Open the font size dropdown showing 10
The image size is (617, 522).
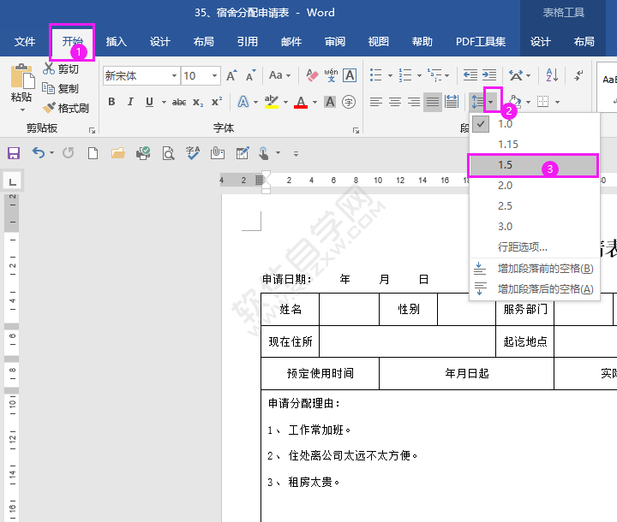214,75
